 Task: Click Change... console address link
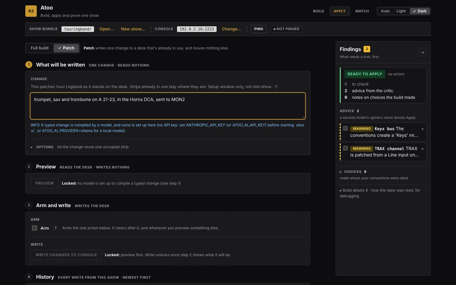(231, 29)
